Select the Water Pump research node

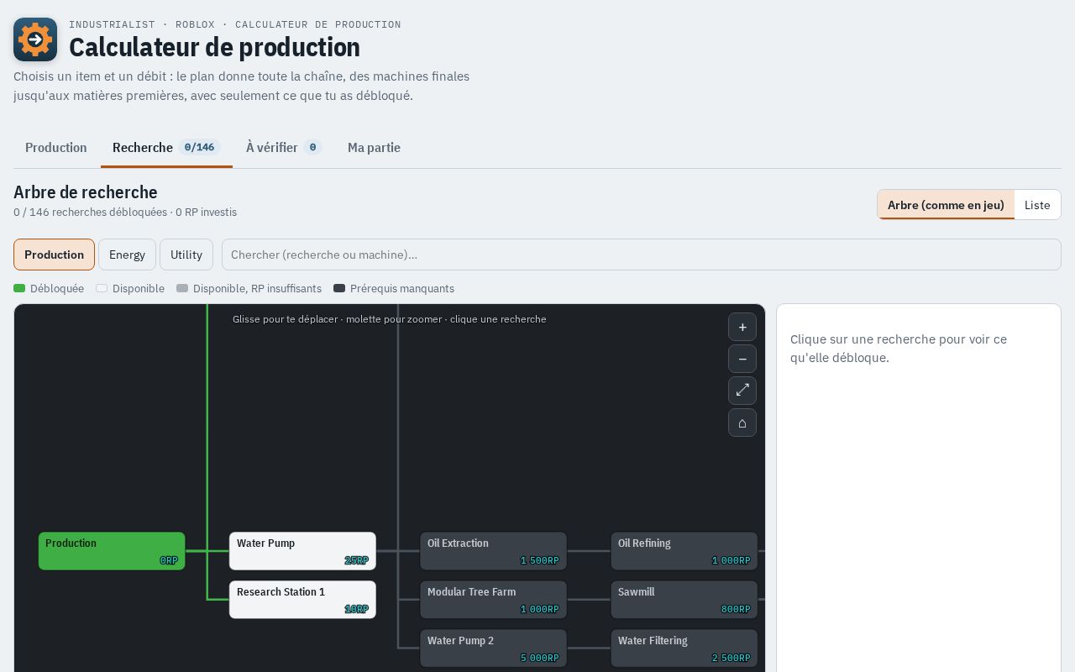click(x=302, y=551)
